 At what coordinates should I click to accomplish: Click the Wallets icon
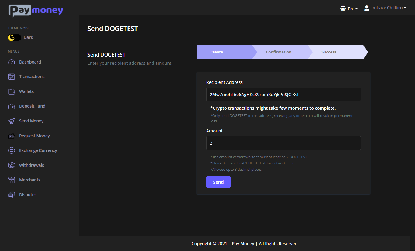pos(11,91)
